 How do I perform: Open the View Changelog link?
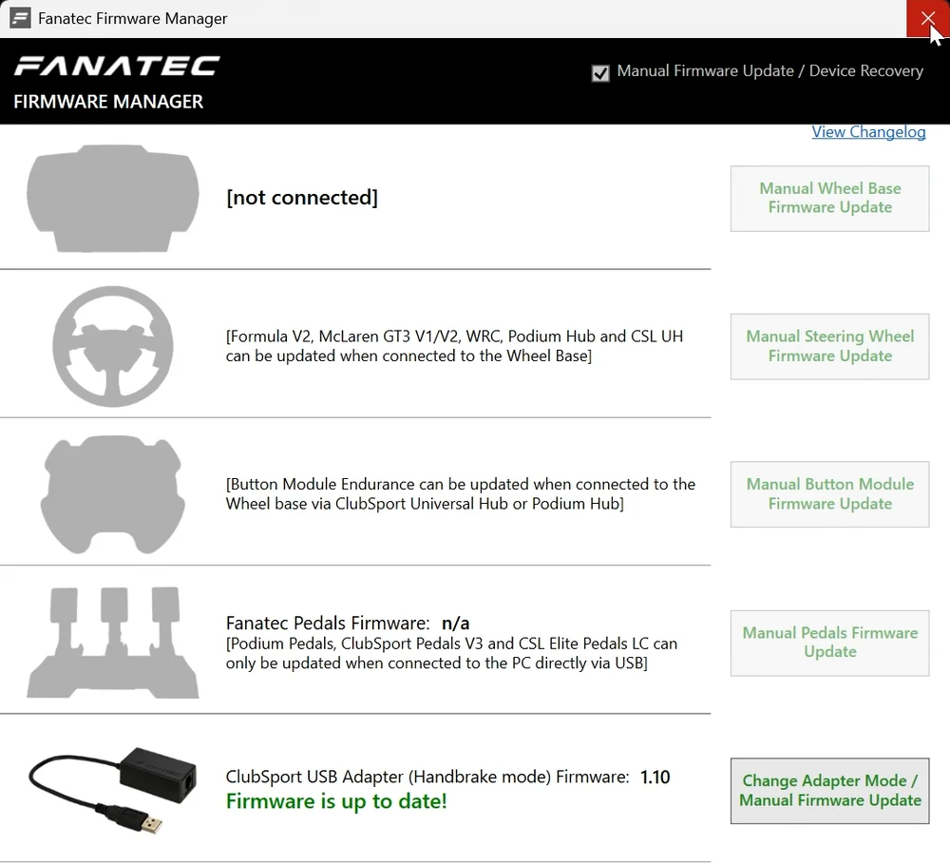click(x=868, y=131)
